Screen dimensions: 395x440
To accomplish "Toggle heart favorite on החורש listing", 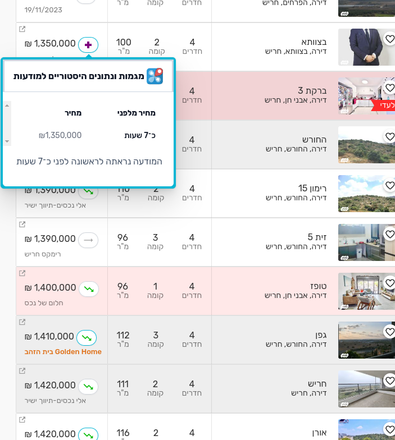I will [x=389, y=136].
